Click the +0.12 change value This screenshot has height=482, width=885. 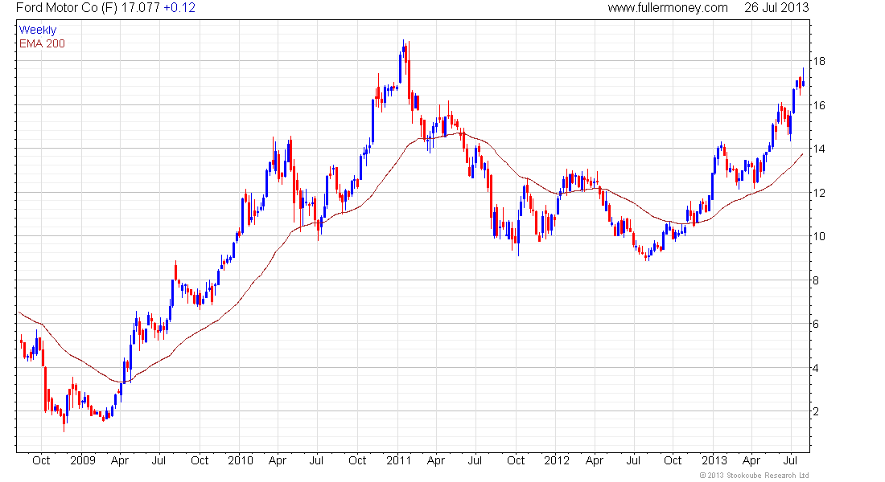point(179,7)
